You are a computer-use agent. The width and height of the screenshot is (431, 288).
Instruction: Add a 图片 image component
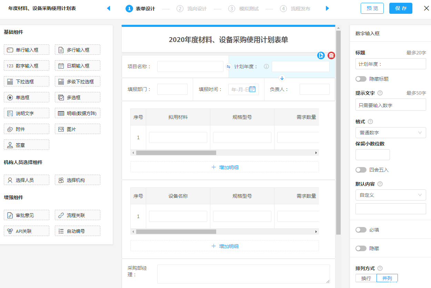coord(78,129)
